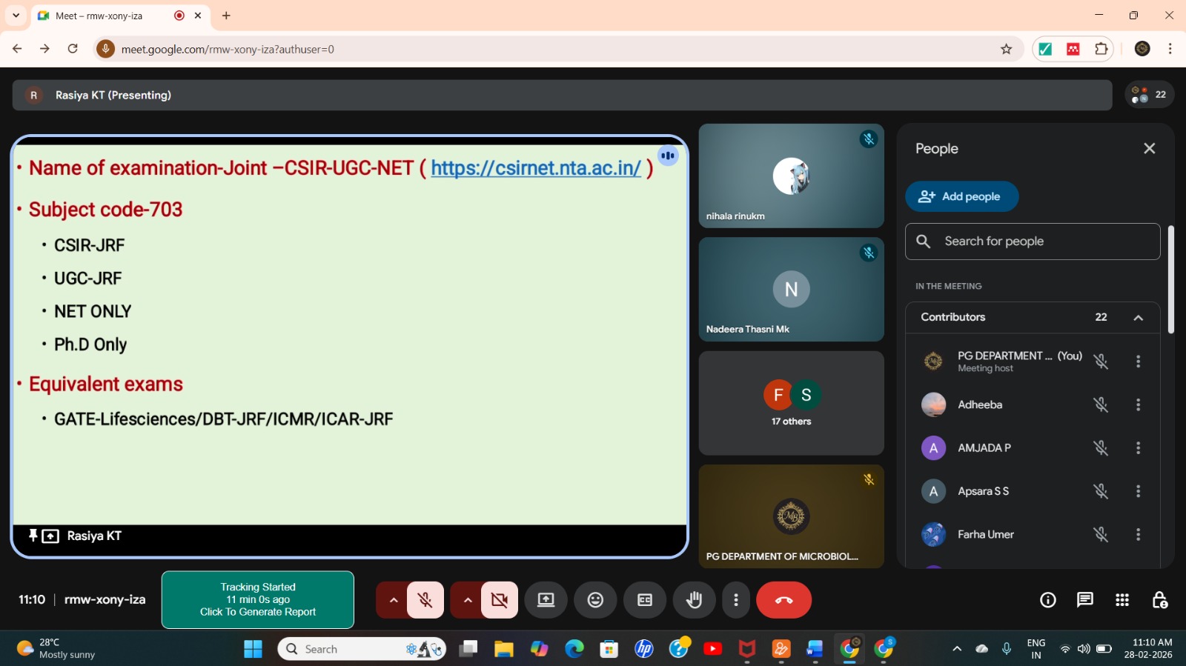Open host controls lock icon
The image size is (1186, 666).
[1159, 600]
